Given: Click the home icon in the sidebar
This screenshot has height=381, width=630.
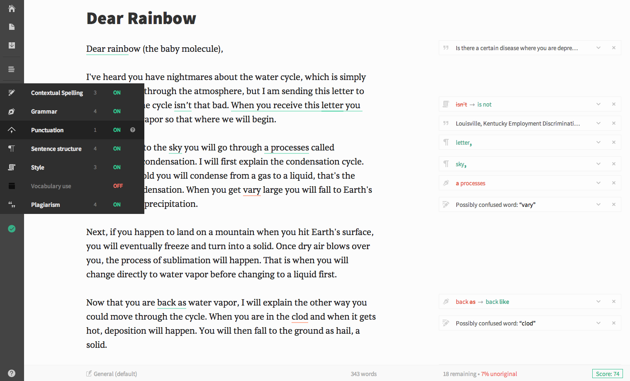Looking at the screenshot, I should 12,8.
